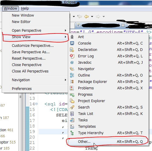Image resolution: width=152 pixels, height=151 pixels.
Task: Click the <sql tag text on line 14
Action: click(x=50, y=104)
